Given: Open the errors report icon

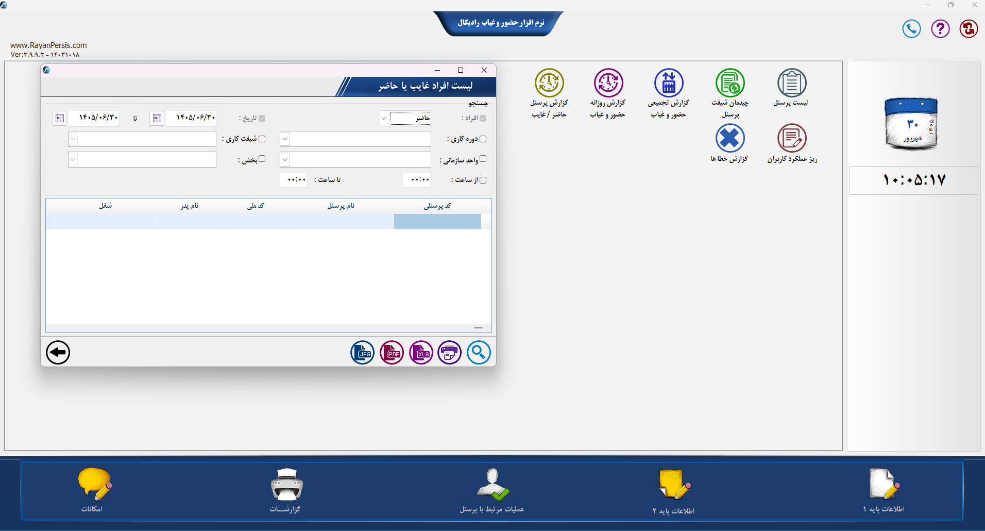Looking at the screenshot, I should pyautogui.click(x=730, y=138).
